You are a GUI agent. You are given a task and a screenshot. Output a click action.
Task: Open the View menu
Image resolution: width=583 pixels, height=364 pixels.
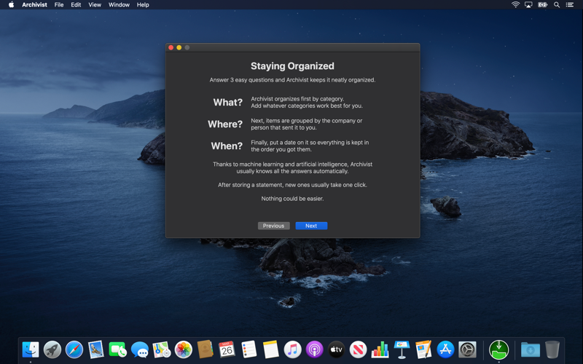pos(95,5)
